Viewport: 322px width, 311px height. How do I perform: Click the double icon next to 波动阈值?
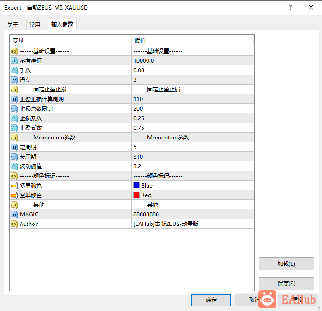coord(14,166)
